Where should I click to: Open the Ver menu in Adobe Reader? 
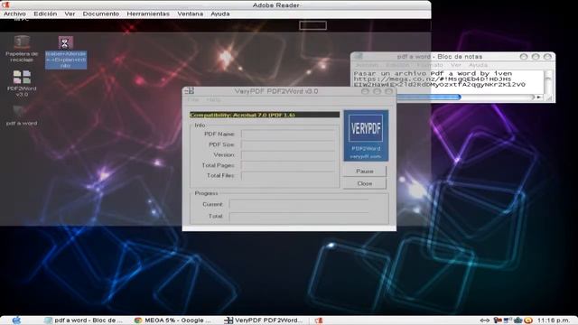pos(70,14)
